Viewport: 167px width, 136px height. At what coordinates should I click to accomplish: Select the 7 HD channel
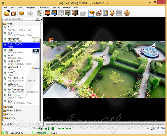point(21,34)
